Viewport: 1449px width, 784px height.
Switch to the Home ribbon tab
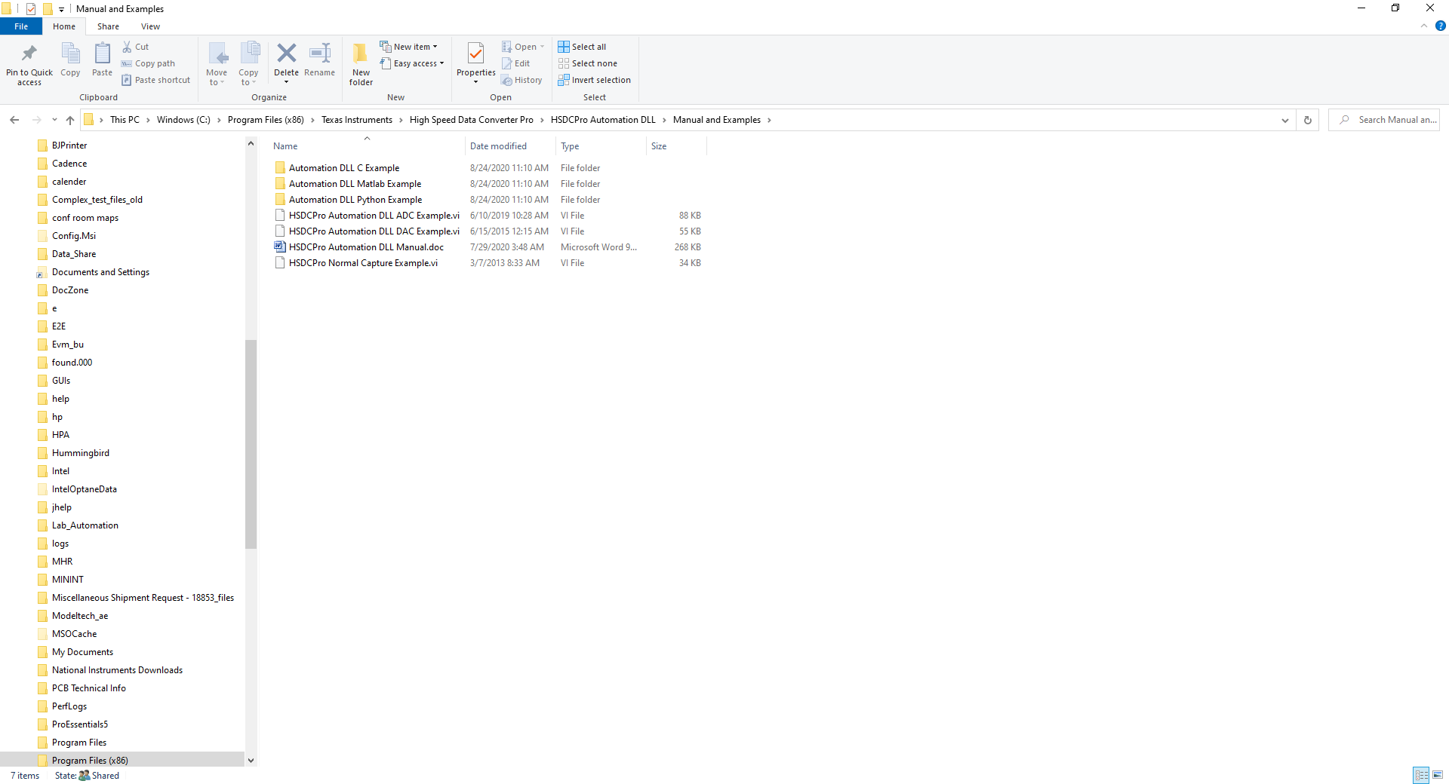click(64, 26)
